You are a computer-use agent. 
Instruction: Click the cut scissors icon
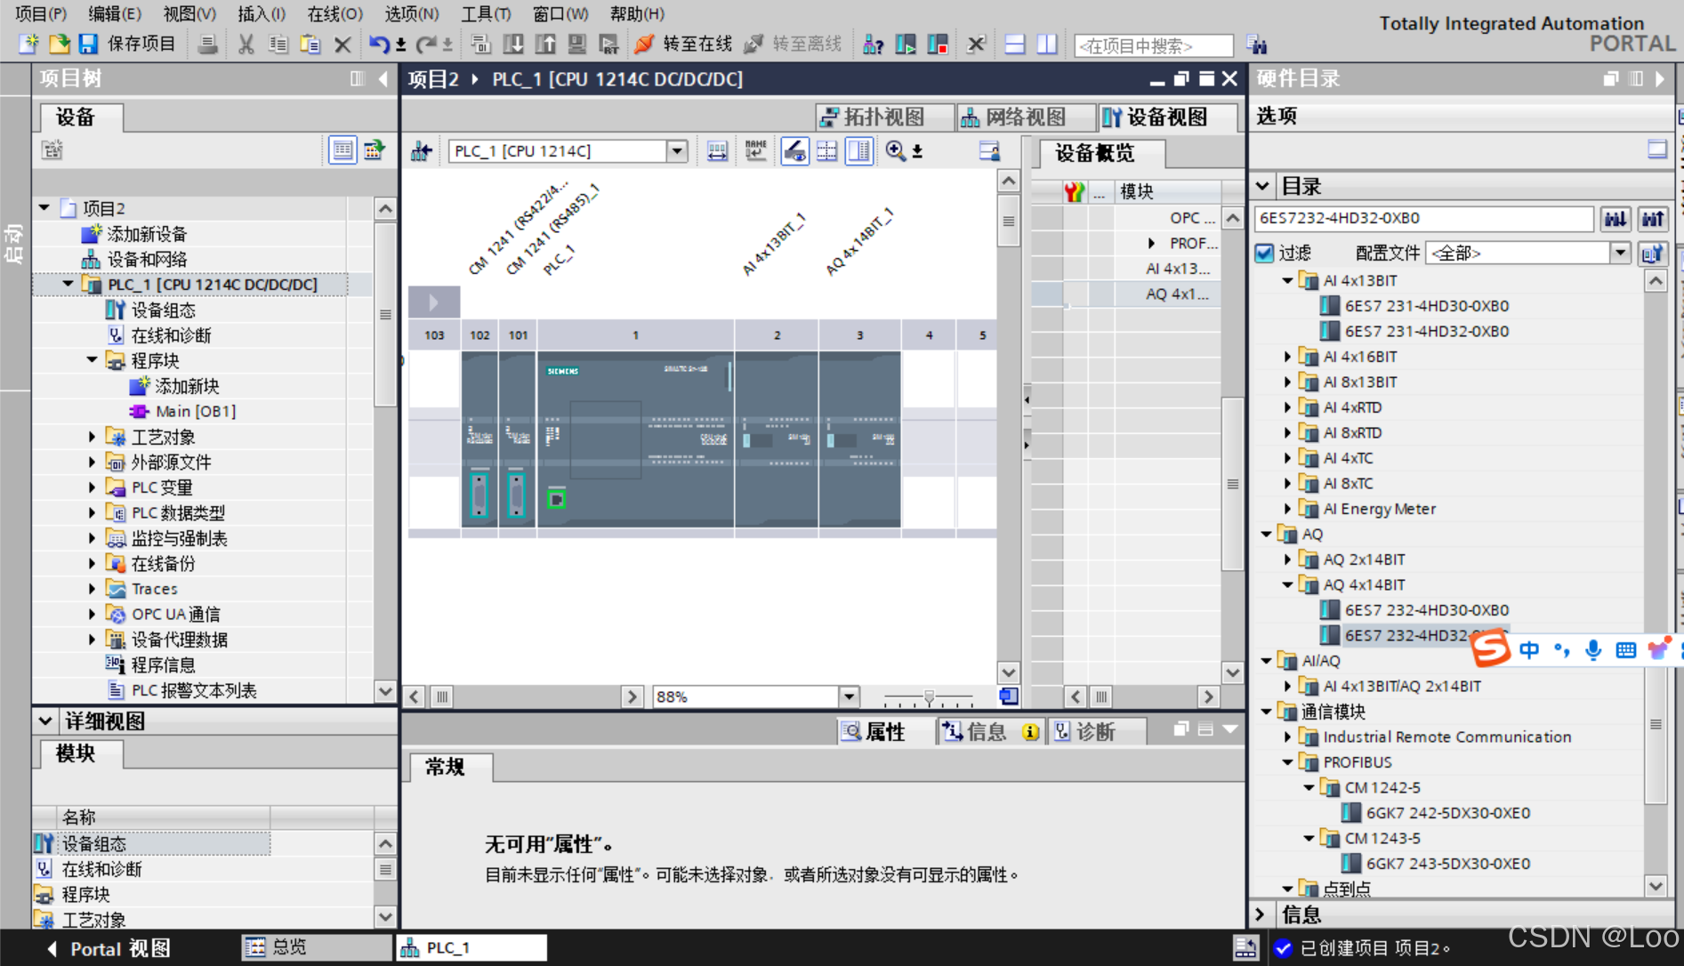tap(246, 44)
